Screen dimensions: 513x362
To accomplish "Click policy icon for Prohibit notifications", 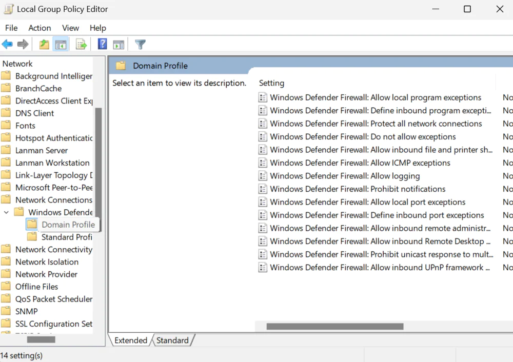I will 262,189.
